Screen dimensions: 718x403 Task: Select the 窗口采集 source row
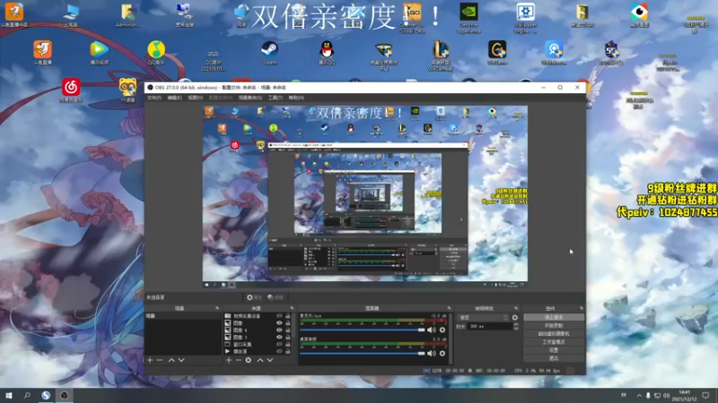(258, 344)
